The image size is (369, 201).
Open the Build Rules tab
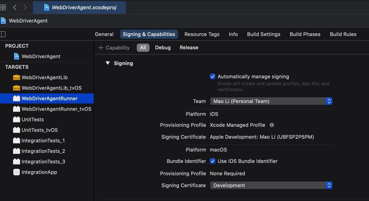pyautogui.click(x=343, y=34)
